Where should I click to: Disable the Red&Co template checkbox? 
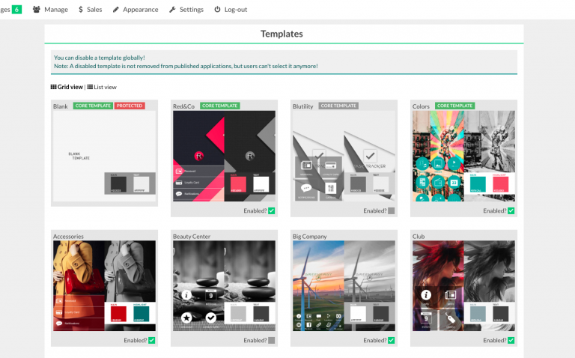coord(271,211)
